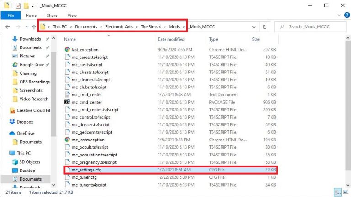351x197 pixels.
Task: Open OBS Recordings folder in navigation pane
Action: click(x=34, y=82)
